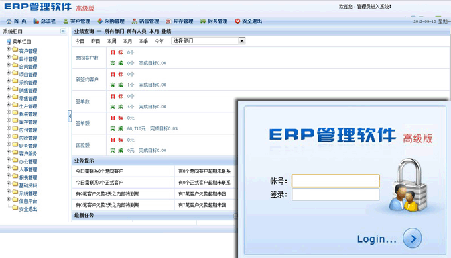Open 客户服务 in the sidebar tree
Viewport: 451px width, 258px height.
pos(28,153)
